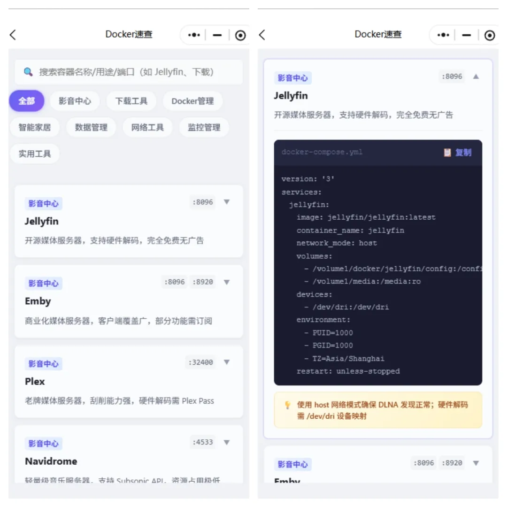
Task: Select the 实用工具 category filter
Action: click(35, 154)
